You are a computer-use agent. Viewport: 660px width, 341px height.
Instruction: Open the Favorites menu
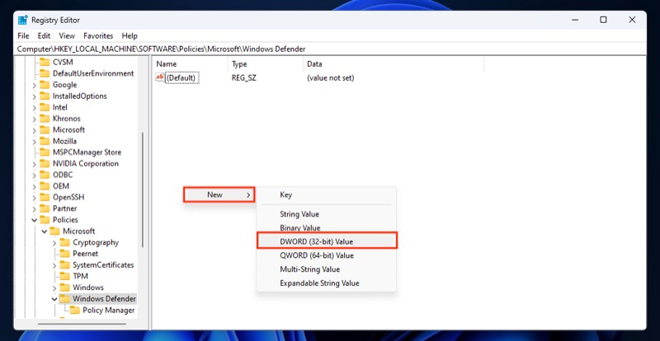coord(98,35)
